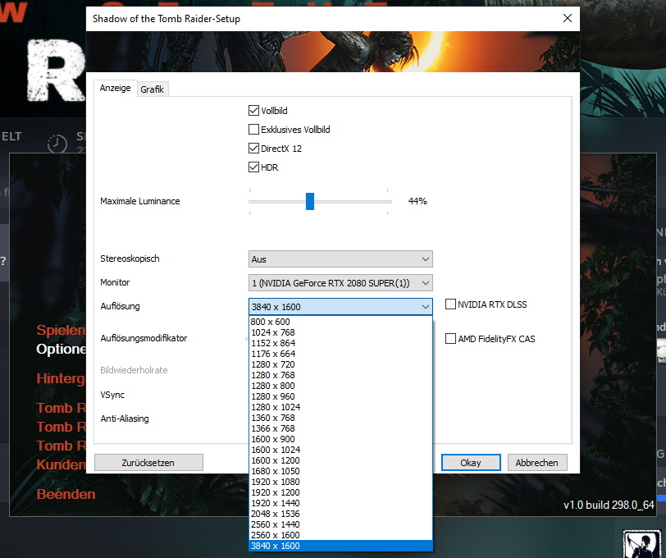Choose resolution 1920 x 1200
This screenshot has height=558, width=666.
340,492
